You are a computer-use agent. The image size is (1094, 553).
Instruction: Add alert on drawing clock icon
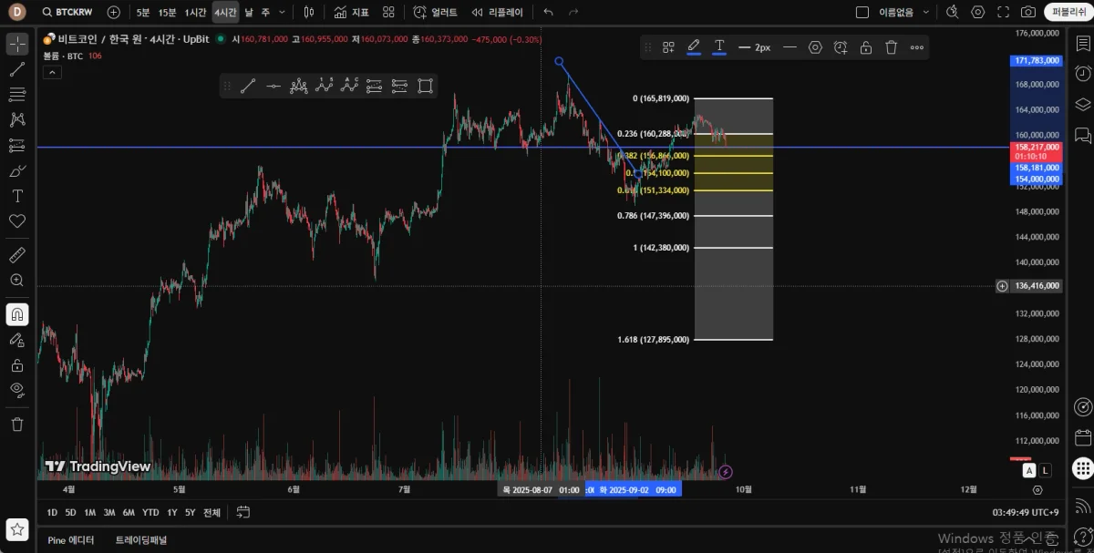(x=841, y=47)
